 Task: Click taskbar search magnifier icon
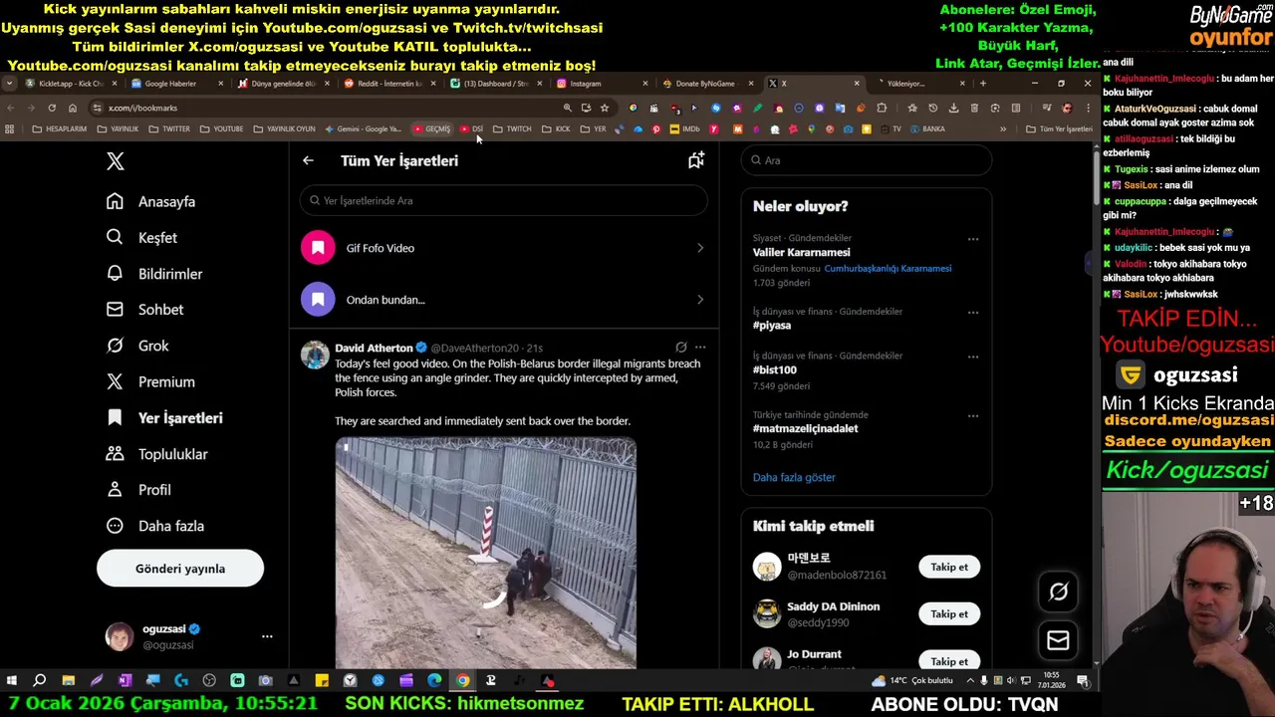(40, 681)
